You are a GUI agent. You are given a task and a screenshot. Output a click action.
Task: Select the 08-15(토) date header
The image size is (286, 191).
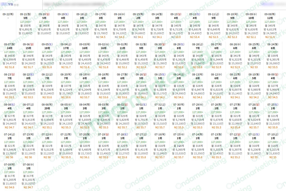[160, 74]
